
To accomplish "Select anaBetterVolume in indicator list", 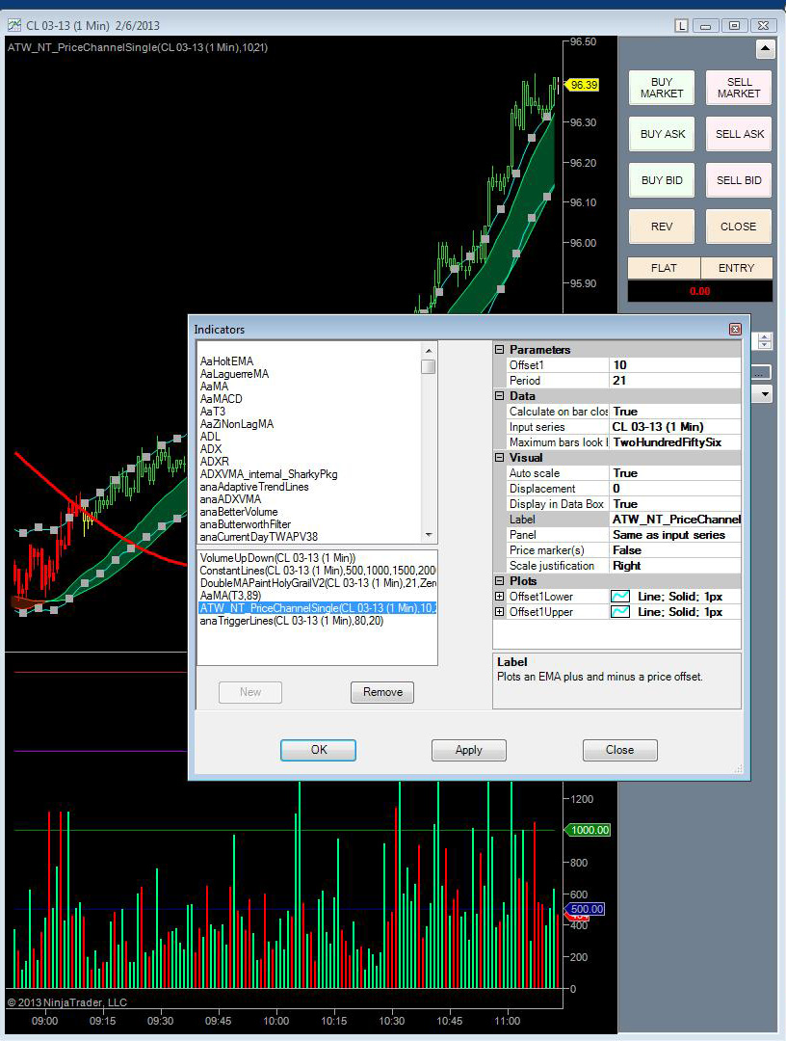I will click(x=239, y=512).
